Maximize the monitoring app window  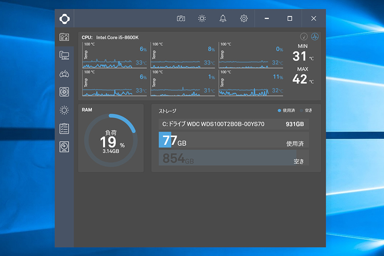pos(290,18)
